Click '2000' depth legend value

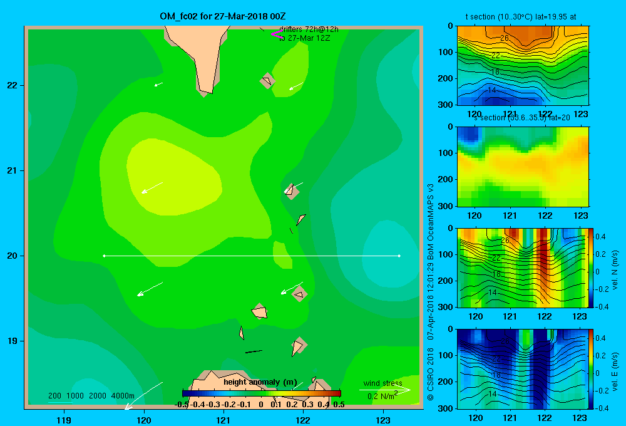[x=98, y=396]
